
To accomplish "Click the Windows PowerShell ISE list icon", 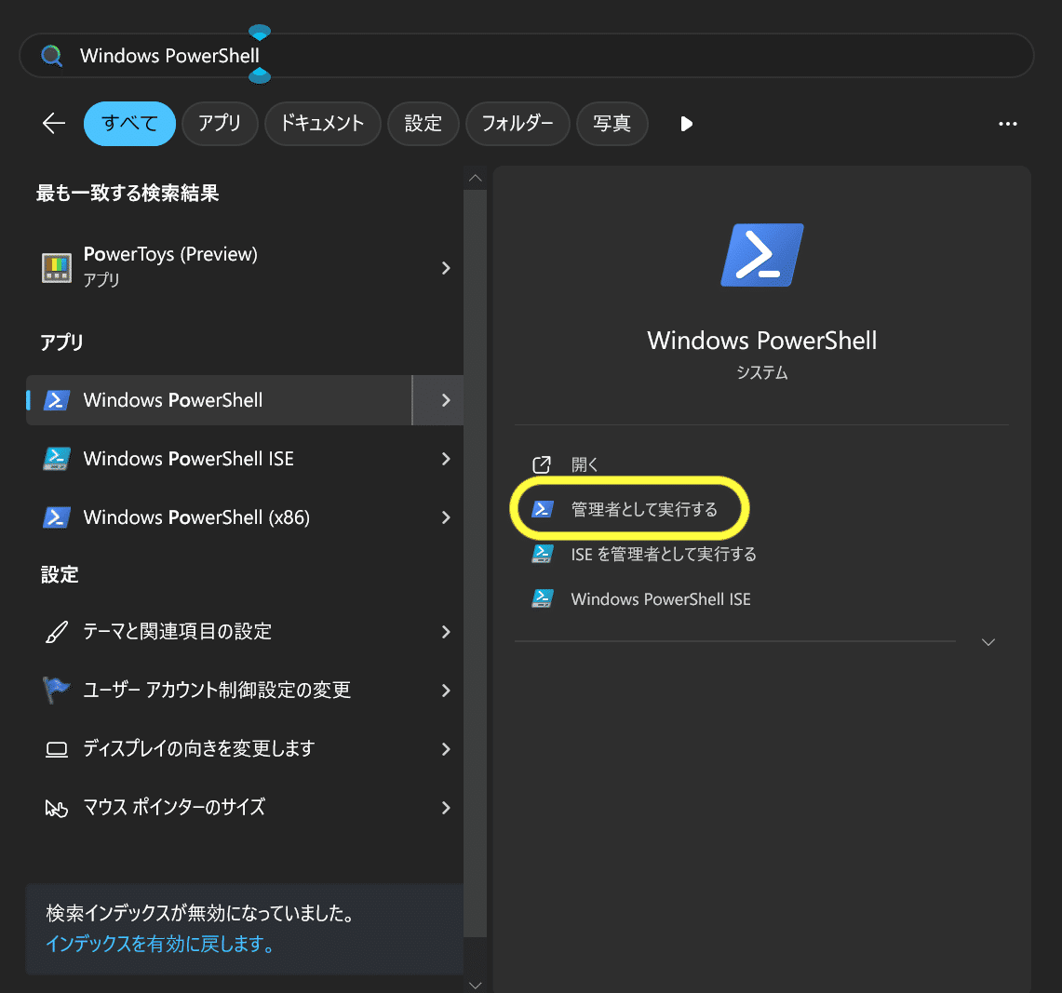I will tap(57, 459).
